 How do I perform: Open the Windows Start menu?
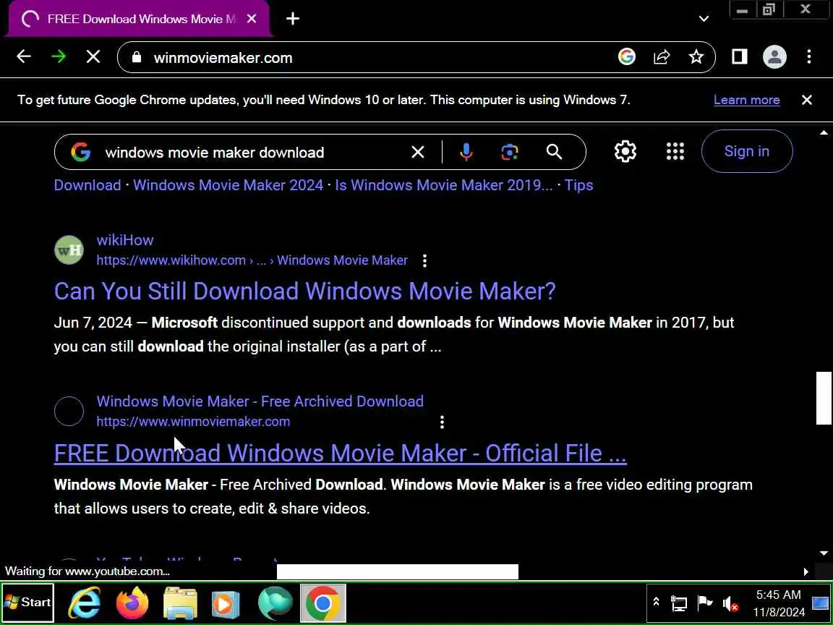coord(27,603)
